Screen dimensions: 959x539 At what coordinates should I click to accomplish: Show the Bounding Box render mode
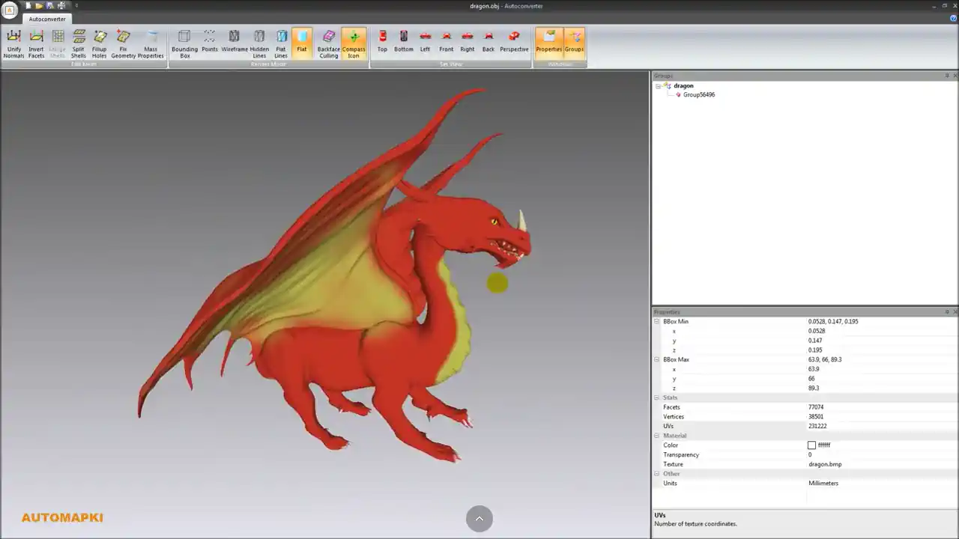[184, 43]
